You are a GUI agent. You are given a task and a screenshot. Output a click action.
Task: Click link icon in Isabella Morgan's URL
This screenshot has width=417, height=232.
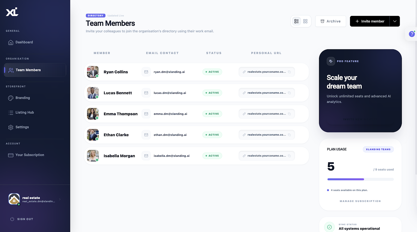(x=244, y=156)
